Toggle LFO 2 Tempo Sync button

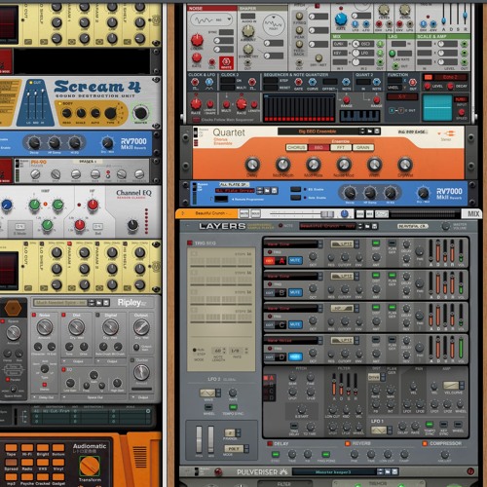233,407
